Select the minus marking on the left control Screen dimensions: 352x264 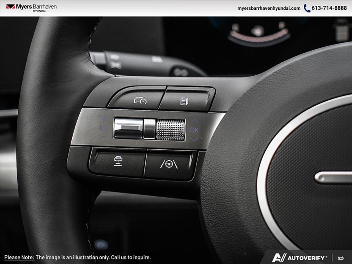click(104, 137)
